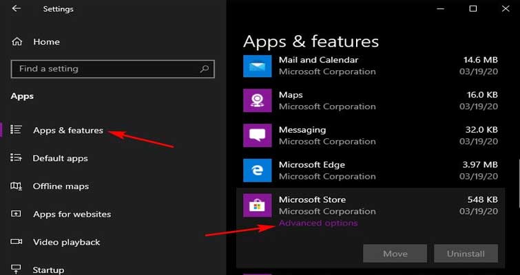
Task: Open Apps for websites settings
Action: pyautogui.click(x=72, y=214)
